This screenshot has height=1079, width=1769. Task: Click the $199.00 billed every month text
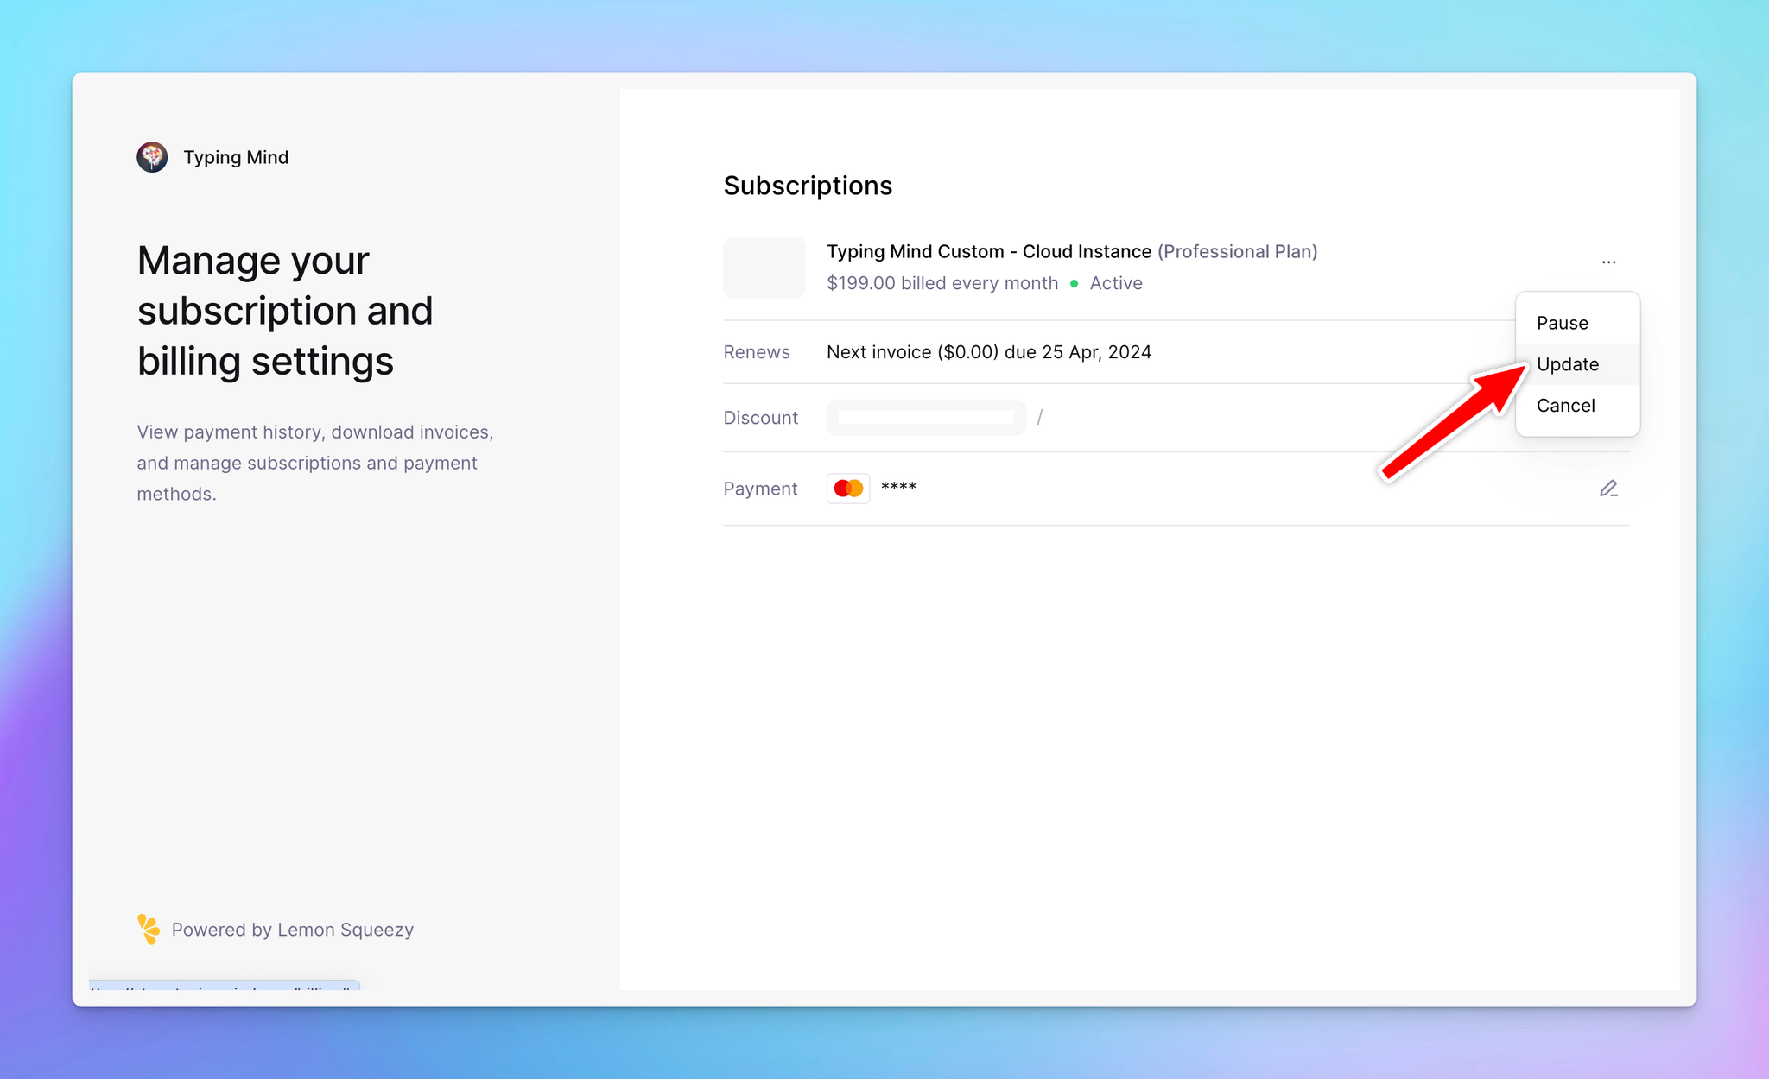click(942, 283)
